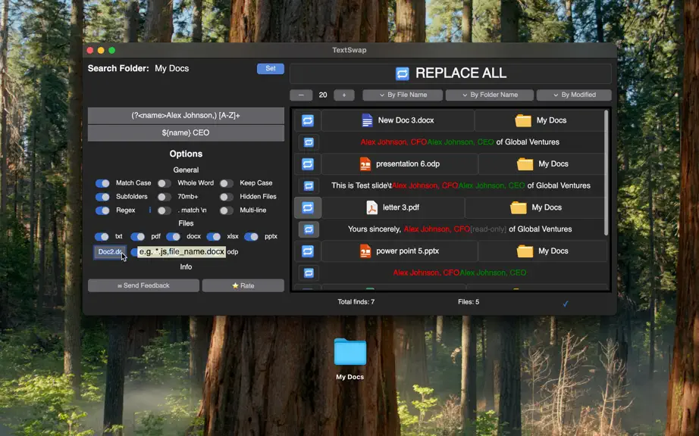Sort results By Folder Name

490,95
